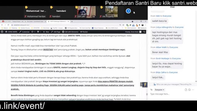Open the Marketing bookmarks folder
This screenshot has width=197, height=111.
[13, 28]
